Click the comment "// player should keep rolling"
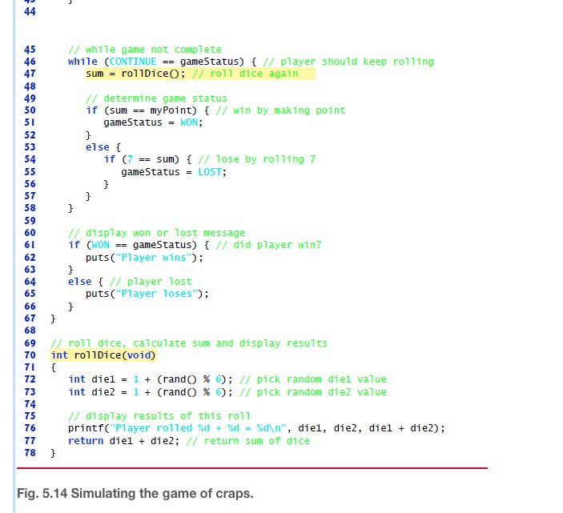This screenshot has width=563, height=513. [348, 62]
